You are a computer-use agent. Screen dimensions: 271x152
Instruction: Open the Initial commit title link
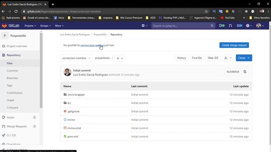pos(82,71)
